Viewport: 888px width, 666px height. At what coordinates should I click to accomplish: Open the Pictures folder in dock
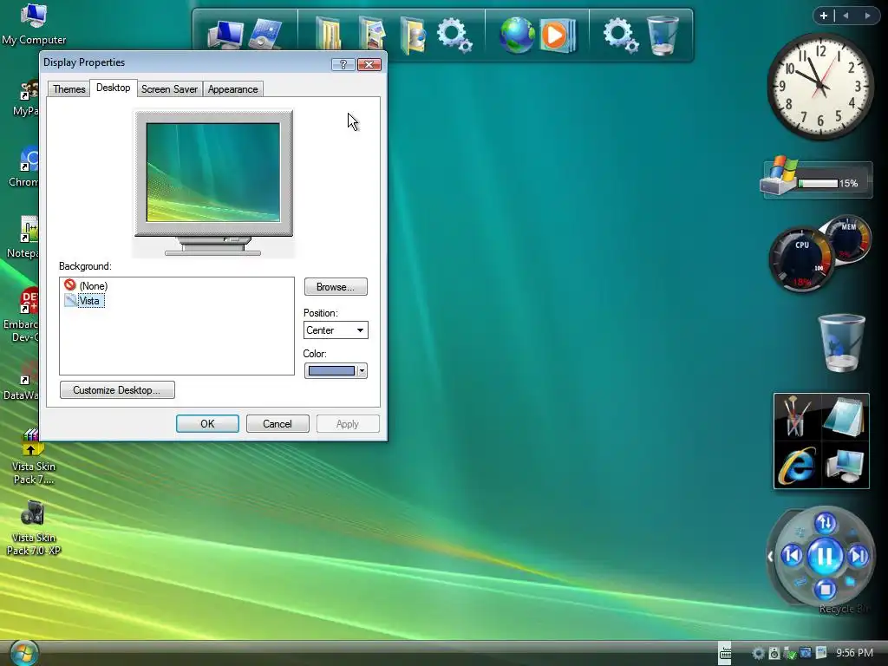coord(371,35)
